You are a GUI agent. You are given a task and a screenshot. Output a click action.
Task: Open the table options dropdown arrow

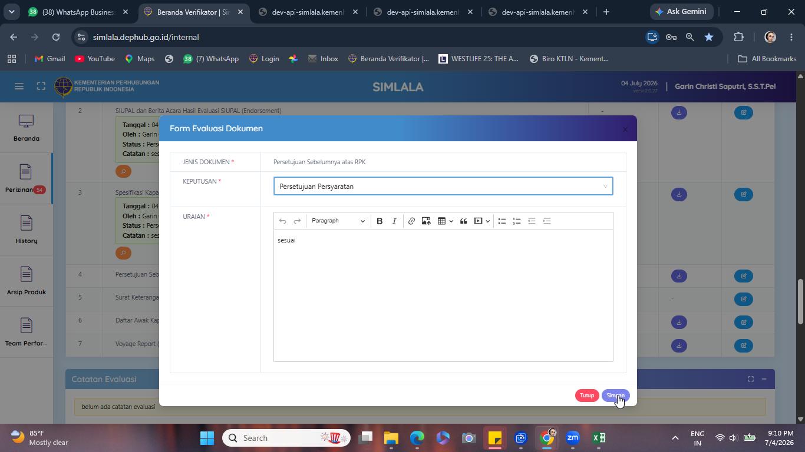click(x=451, y=221)
